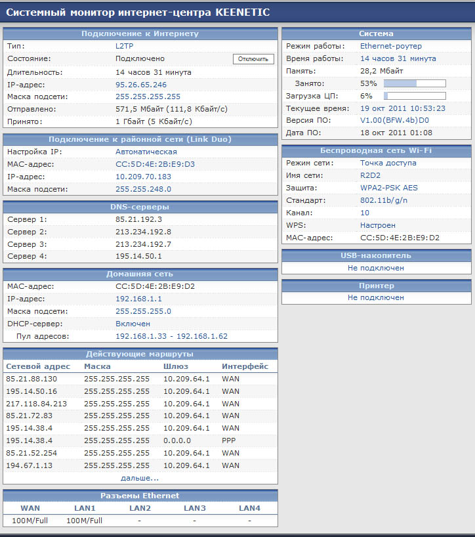
Task: Open the Wi-Fi channel 10 link
Action: pyautogui.click(x=365, y=213)
